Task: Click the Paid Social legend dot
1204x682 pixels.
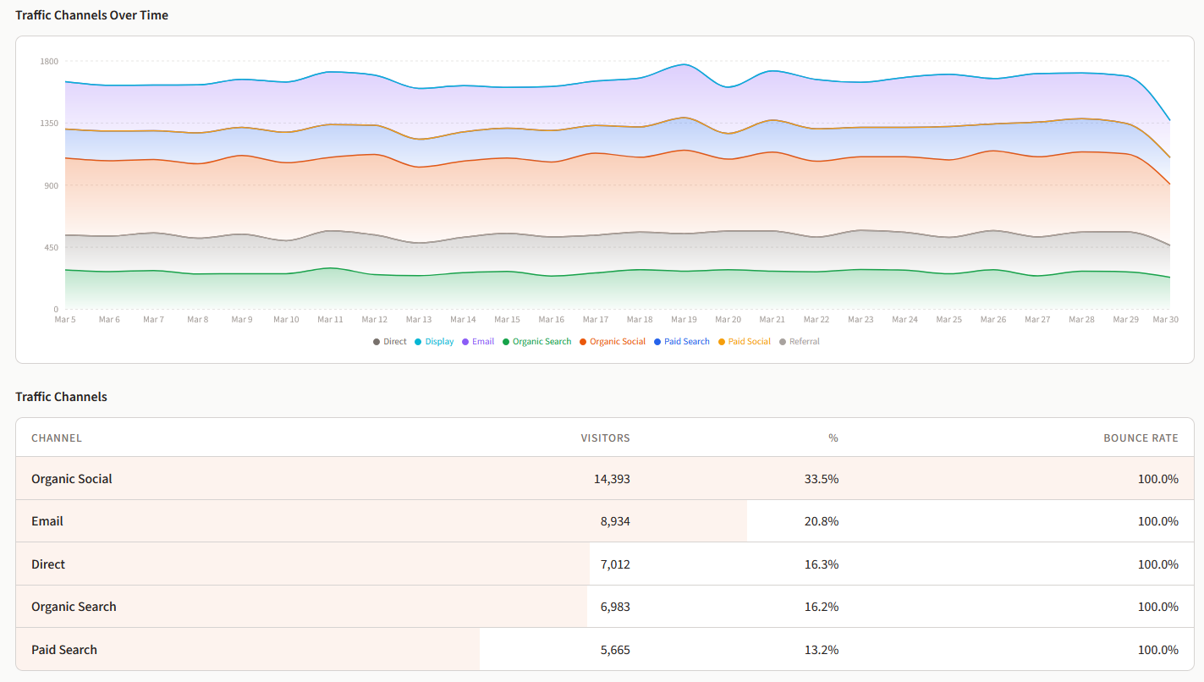Action: click(x=723, y=341)
